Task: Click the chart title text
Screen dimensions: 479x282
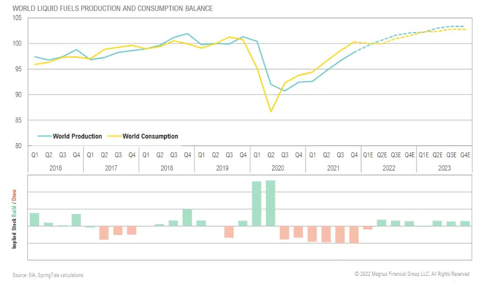Action: (x=112, y=9)
